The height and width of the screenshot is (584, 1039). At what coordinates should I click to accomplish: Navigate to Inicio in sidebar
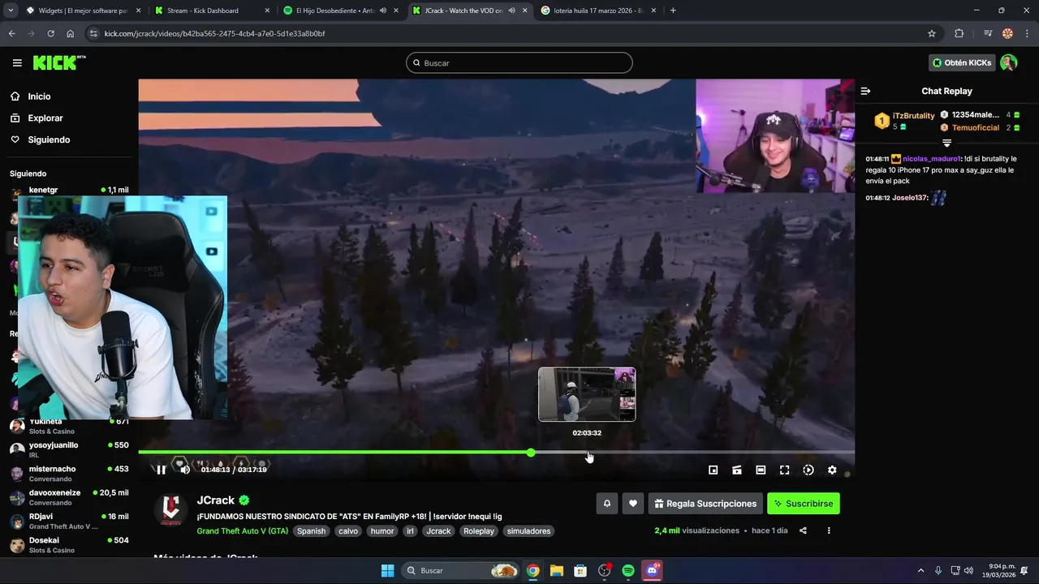tap(39, 97)
